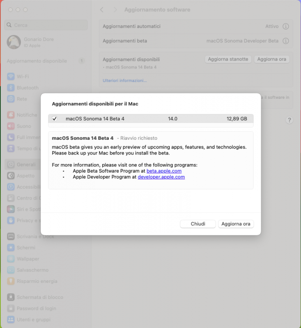Click the Tempo di utilizzo hourglass icon
The height and width of the screenshot is (328, 301).
(x=11, y=148)
